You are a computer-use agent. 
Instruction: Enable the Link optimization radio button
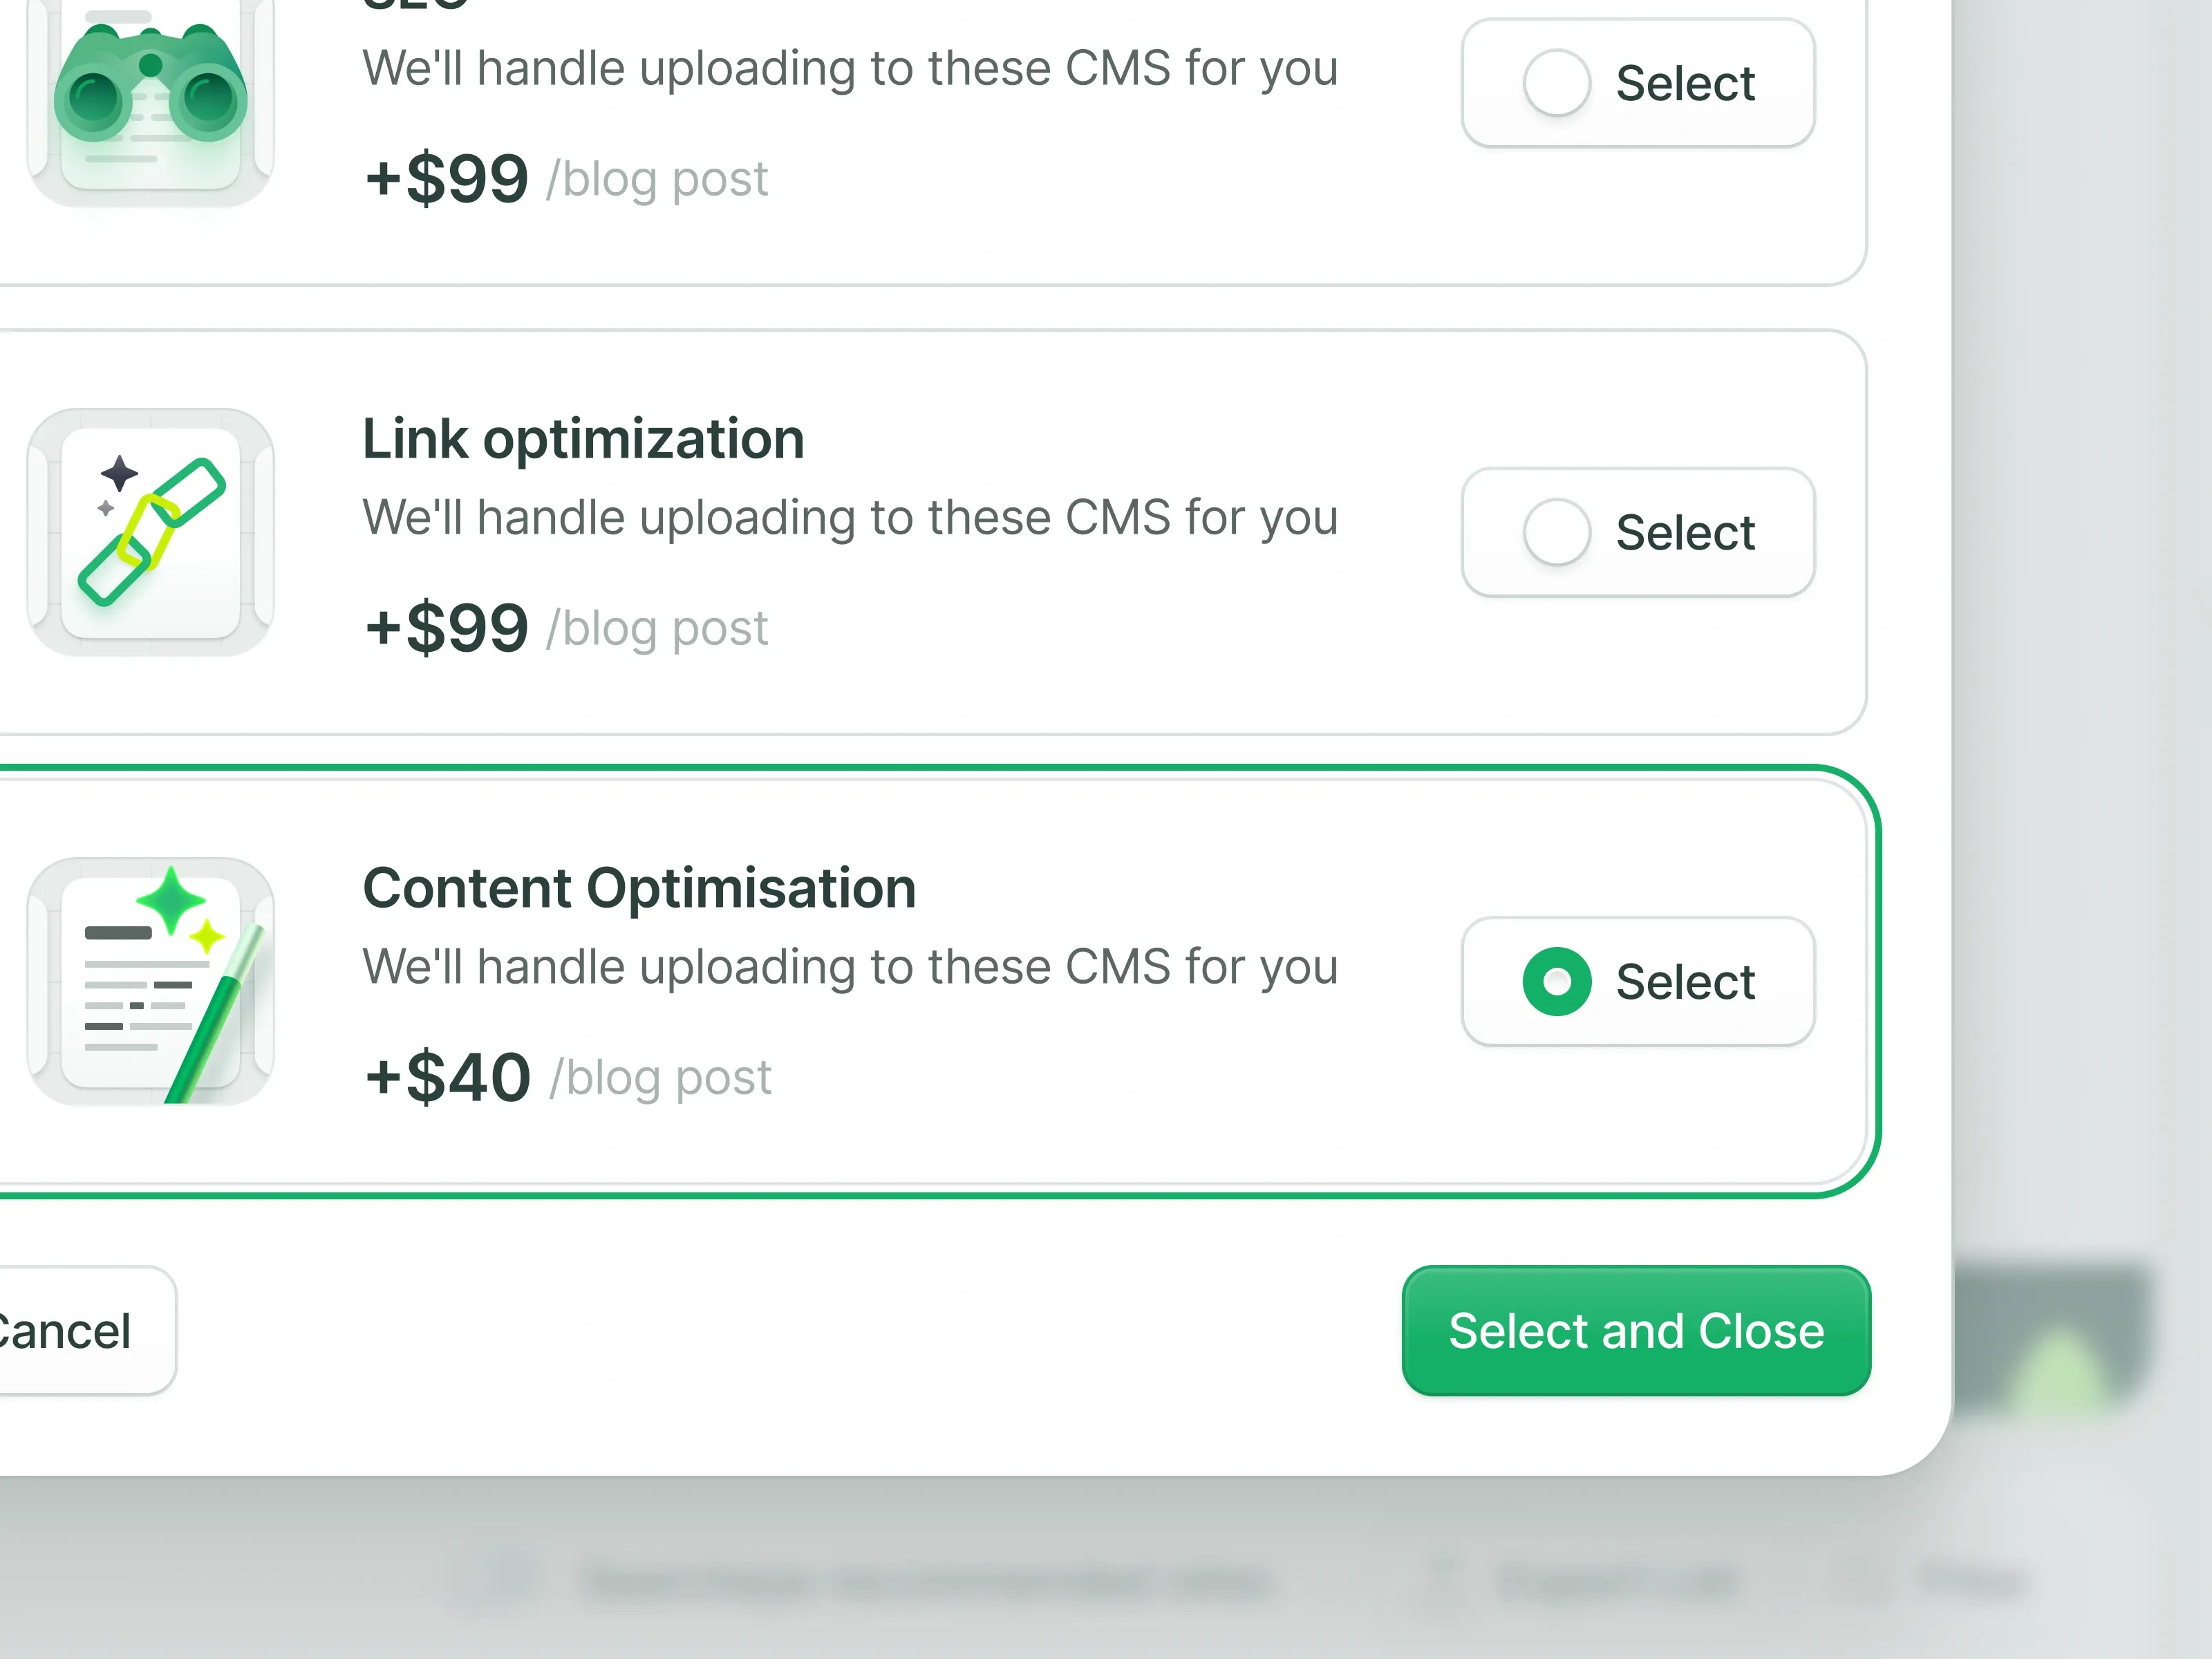[1556, 532]
